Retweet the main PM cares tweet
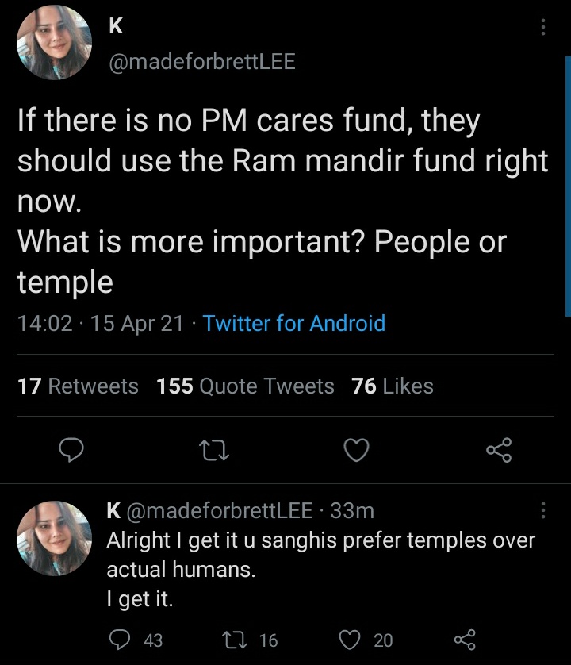 tap(215, 451)
